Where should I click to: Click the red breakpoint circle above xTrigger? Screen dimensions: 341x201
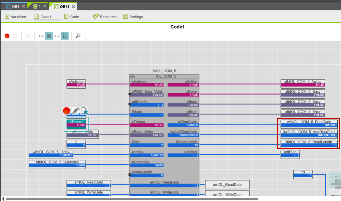pyautogui.click(x=67, y=110)
